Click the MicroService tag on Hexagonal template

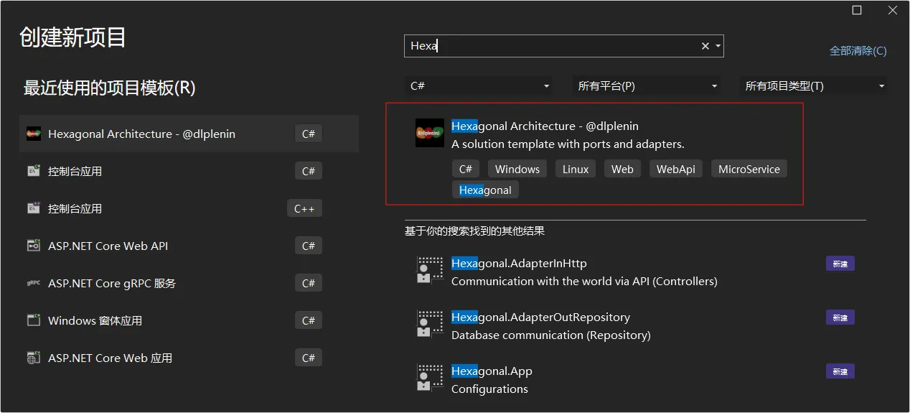click(x=749, y=169)
